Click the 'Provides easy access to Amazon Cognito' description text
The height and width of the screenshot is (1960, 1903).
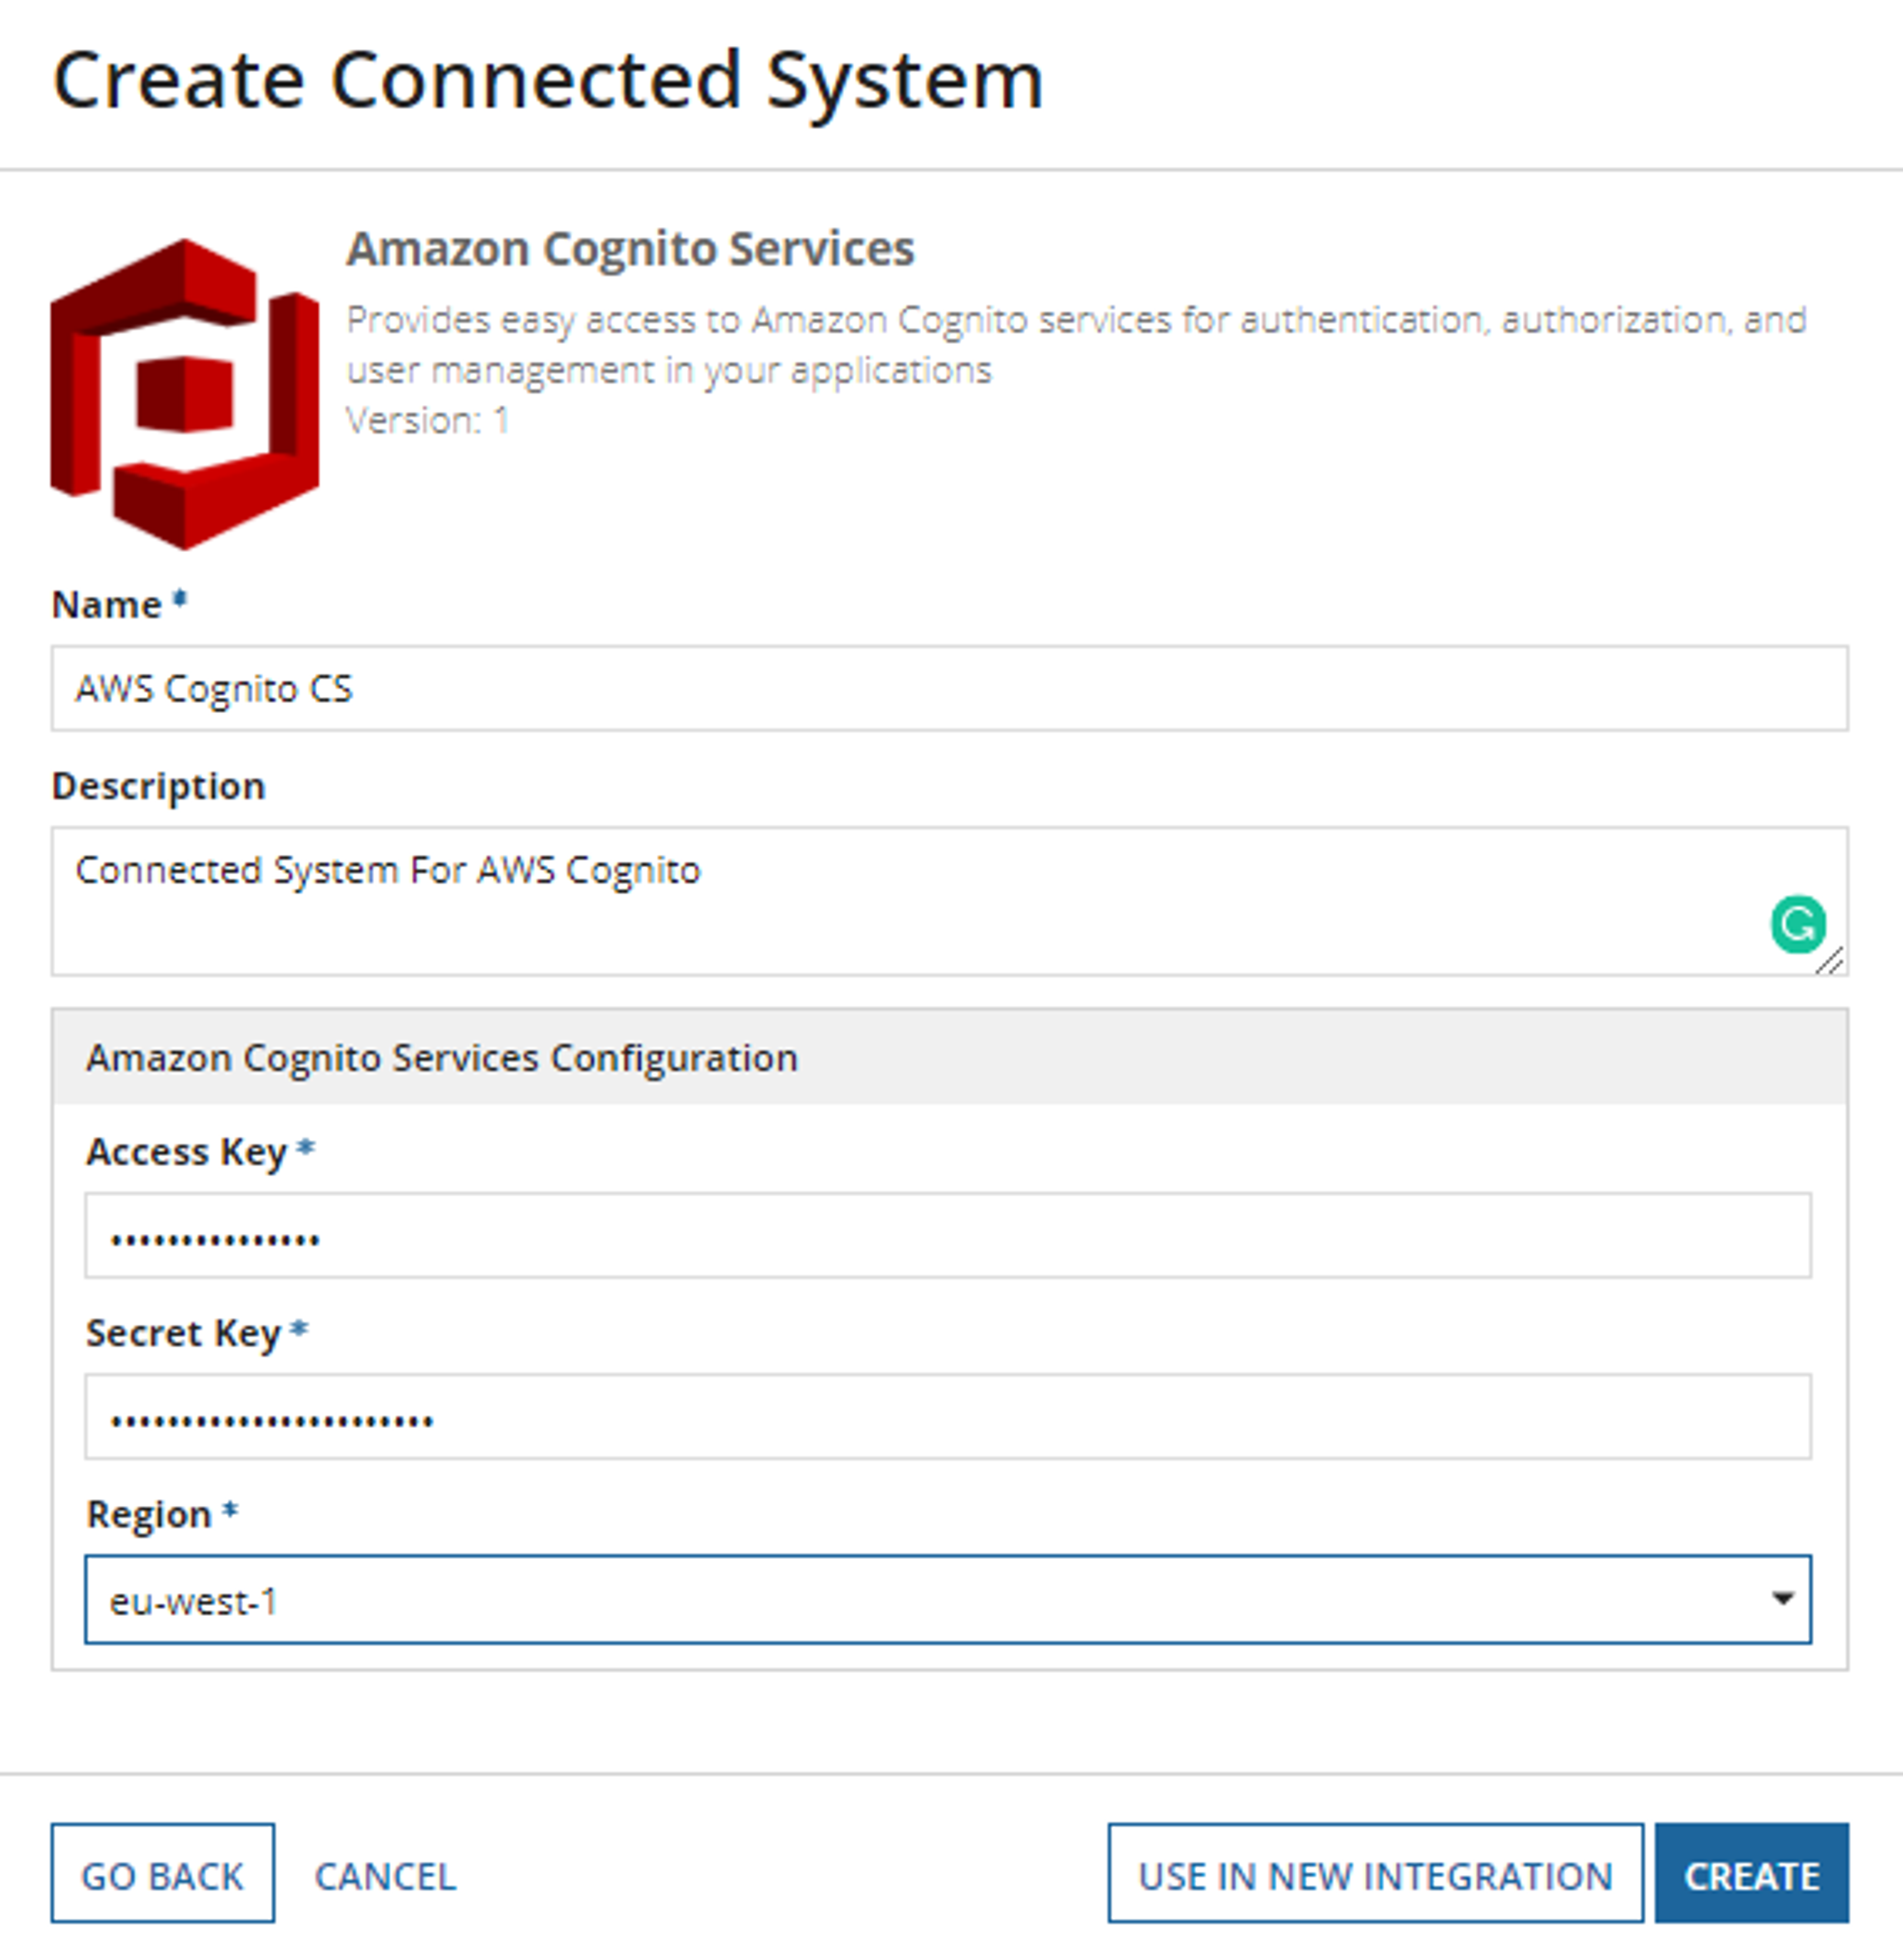click(1076, 345)
